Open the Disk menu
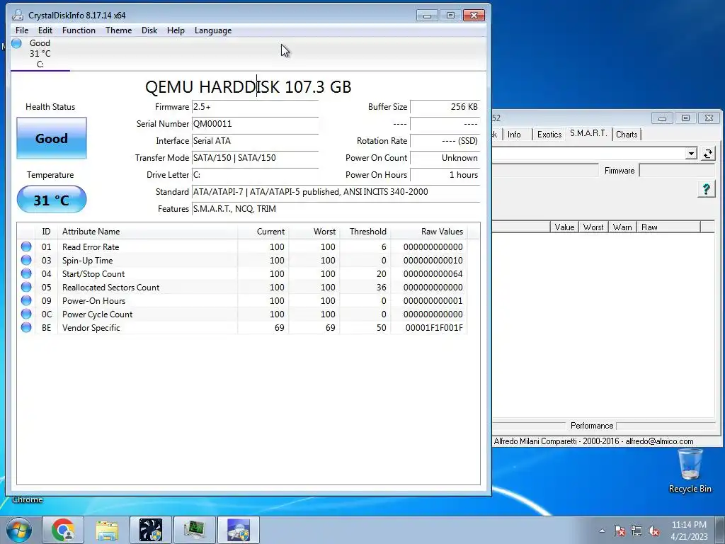This screenshot has width=725, height=544. (x=149, y=30)
